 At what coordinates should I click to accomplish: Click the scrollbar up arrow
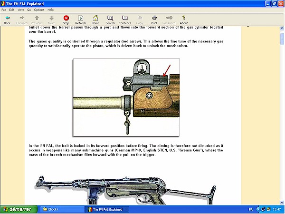pyautogui.click(x=282, y=28)
